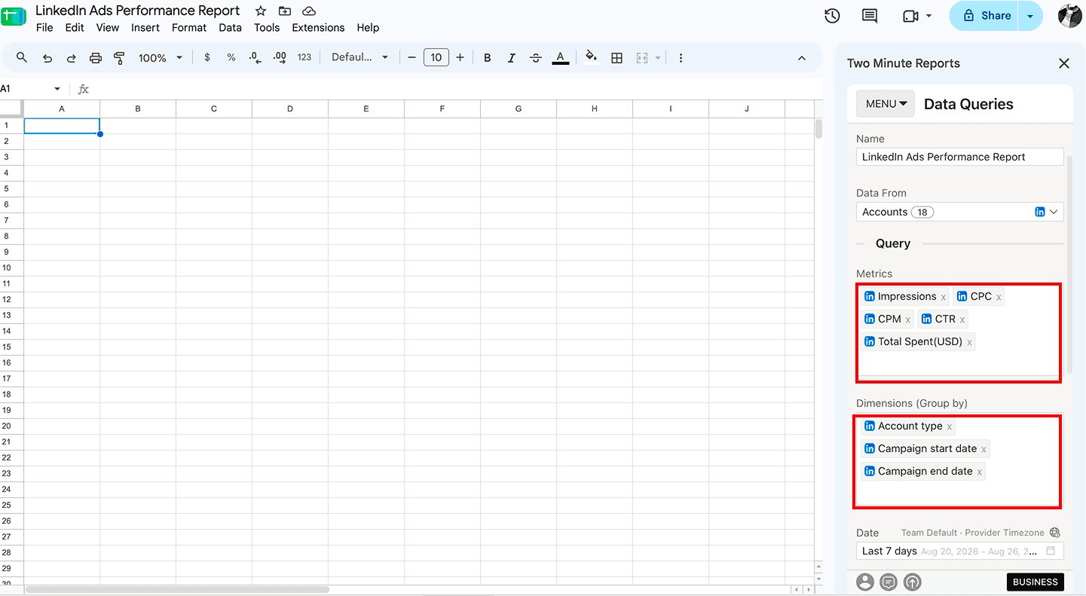The width and height of the screenshot is (1086, 596).
Task: Check the cloud document status icon
Action: [x=308, y=11]
